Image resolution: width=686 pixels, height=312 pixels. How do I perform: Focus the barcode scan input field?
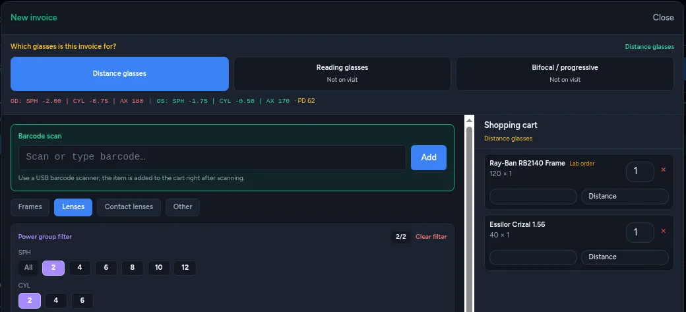212,158
